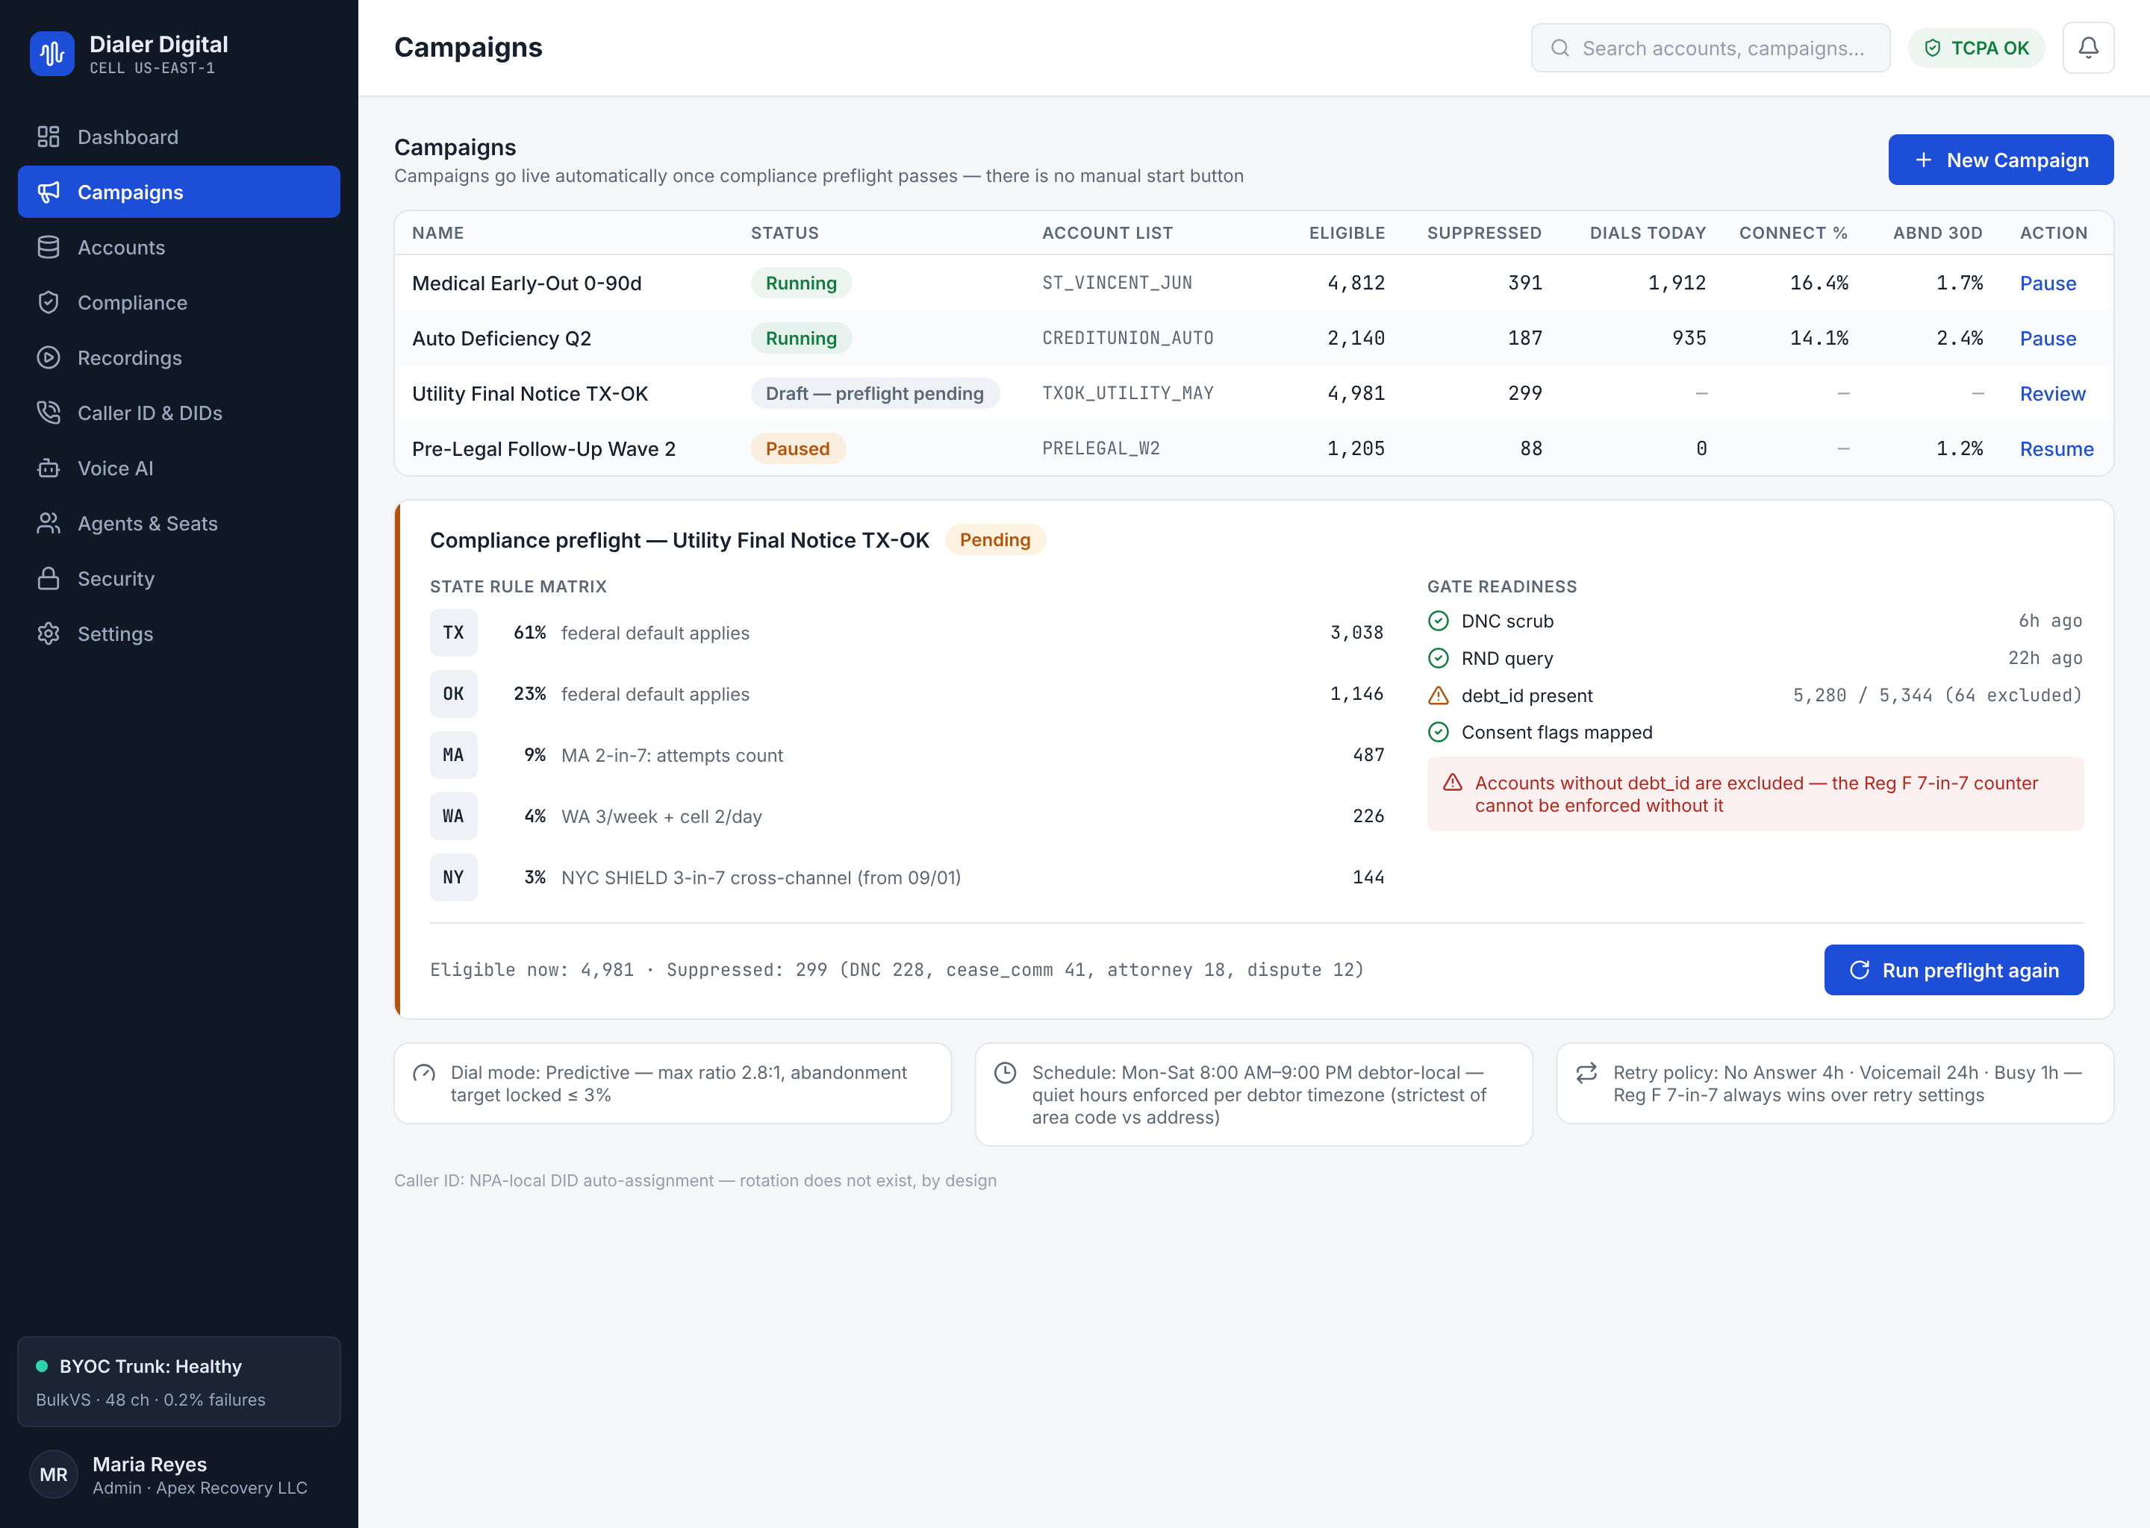The image size is (2150, 1528).
Task: Click the Recordings play icon
Action: coord(48,357)
